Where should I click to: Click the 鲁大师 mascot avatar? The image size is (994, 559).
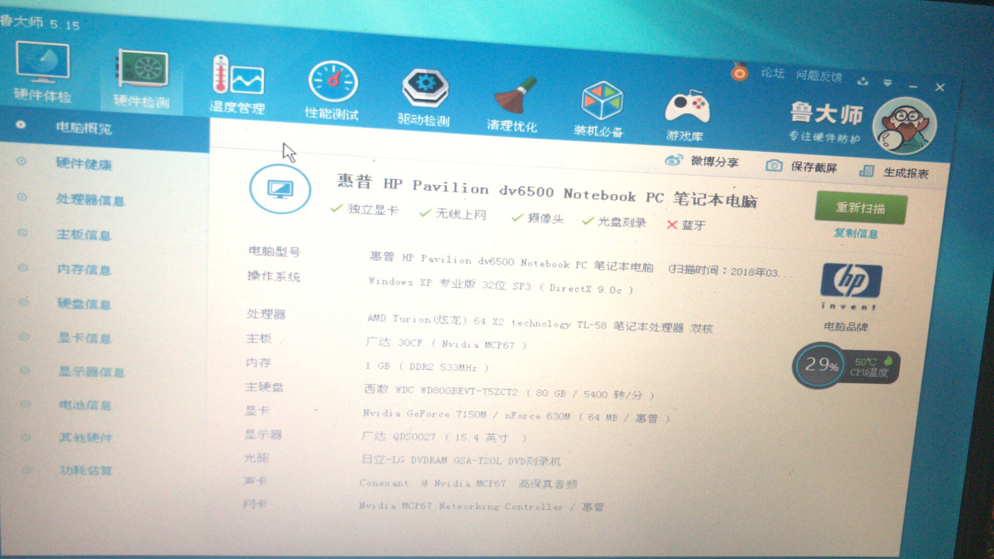(904, 127)
